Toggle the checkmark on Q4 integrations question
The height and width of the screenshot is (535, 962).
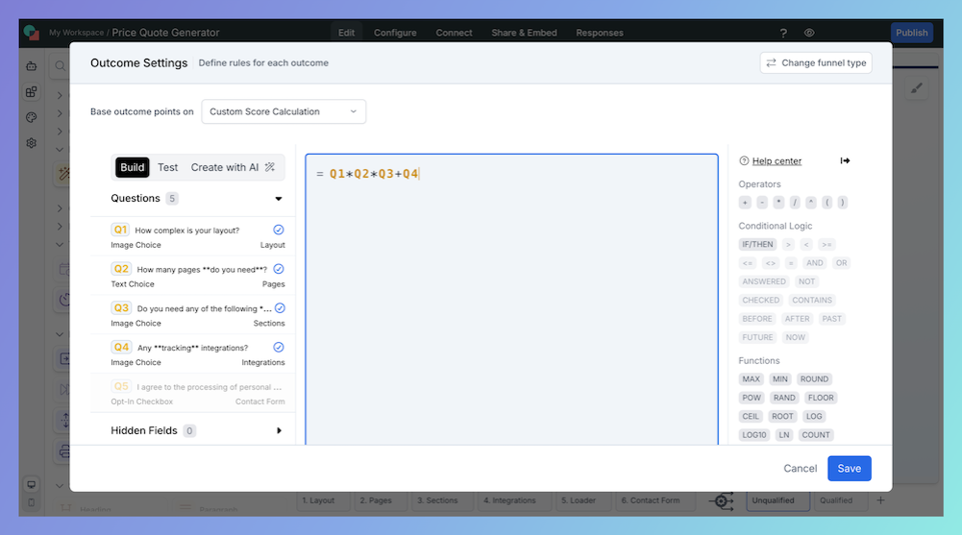pyautogui.click(x=279, y=348)
